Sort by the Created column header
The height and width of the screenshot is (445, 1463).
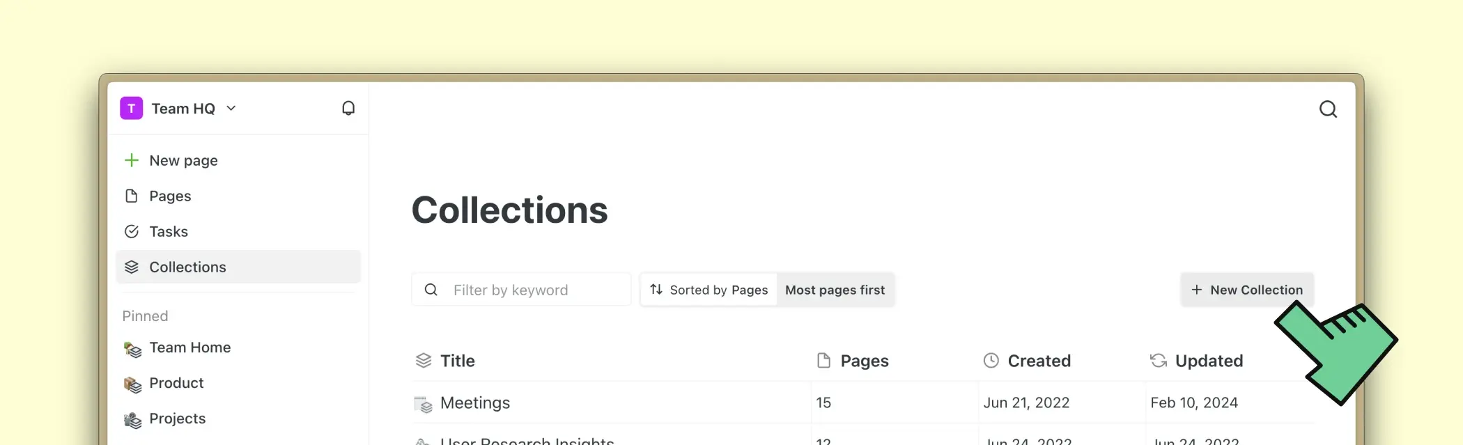(x=1039, y=361)
